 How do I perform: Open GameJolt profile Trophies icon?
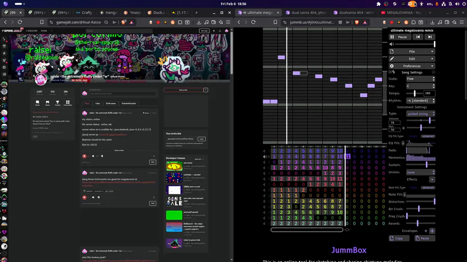click(x=58, y=103)
